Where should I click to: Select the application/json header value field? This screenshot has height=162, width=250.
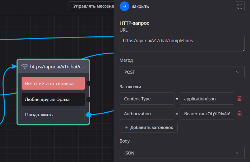coord(207,98)
